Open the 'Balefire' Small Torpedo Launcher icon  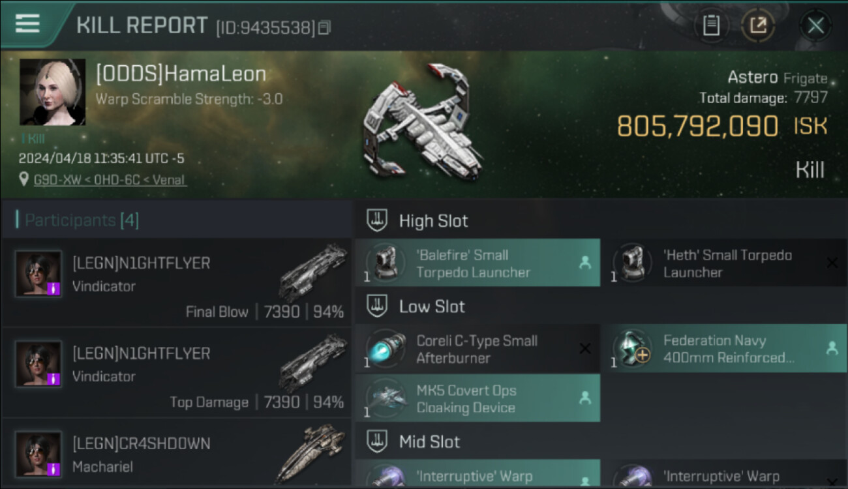[x=385, y=263]
